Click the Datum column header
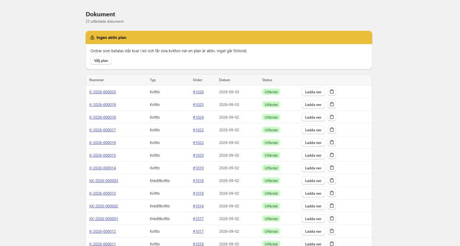Viewport: 460px width, 246px height. pos(225,80)
